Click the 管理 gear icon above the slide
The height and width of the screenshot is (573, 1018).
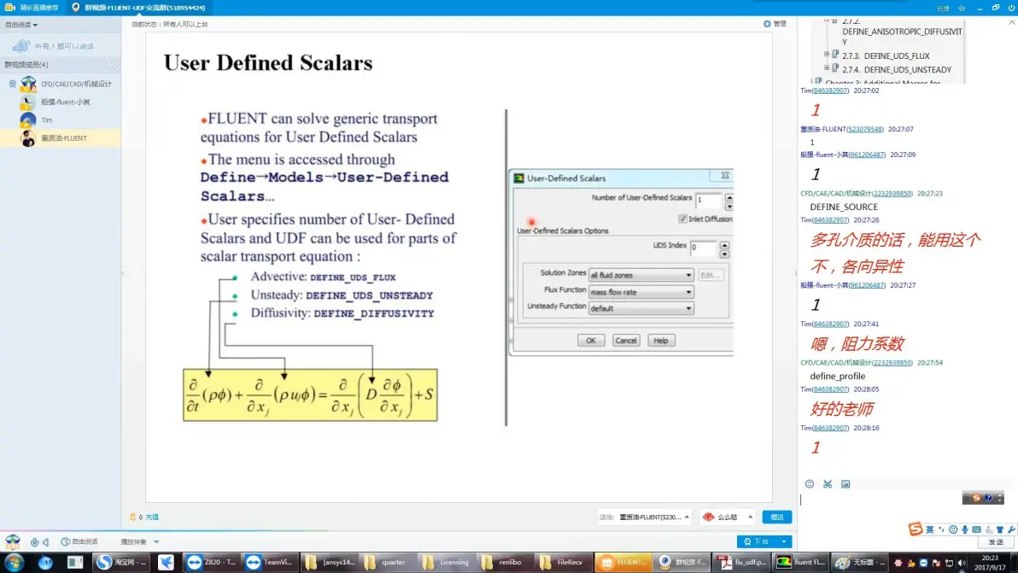767,24
